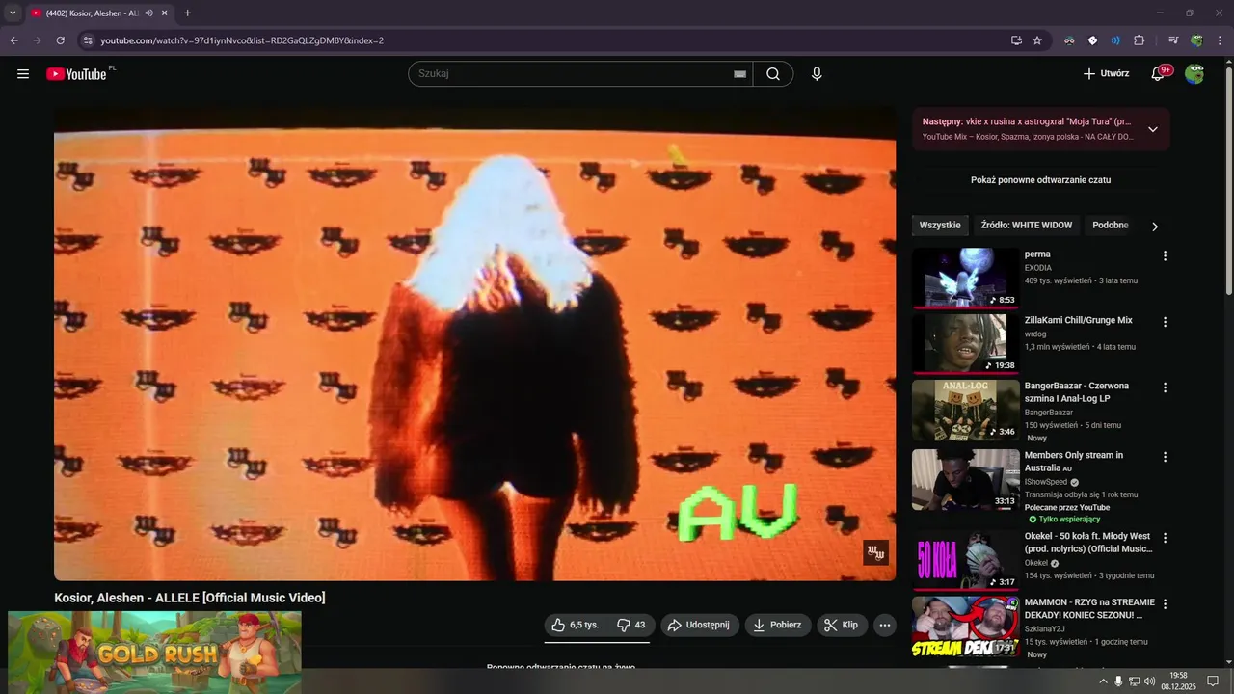Select the 'Źródło: WHITE WIDOW' chip
This screenshot has height=694, width=1234.
click(x=1026, y=226)
